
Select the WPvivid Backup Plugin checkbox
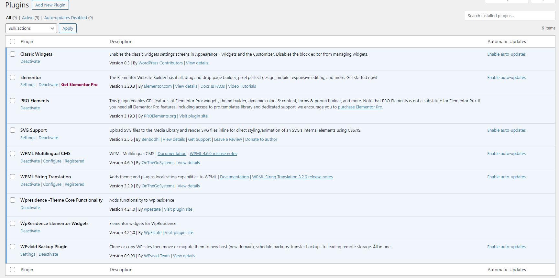13,247
